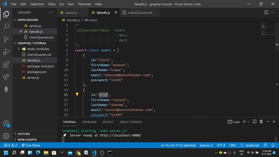Open the Explorer view in activity bar

pos(6,14)
